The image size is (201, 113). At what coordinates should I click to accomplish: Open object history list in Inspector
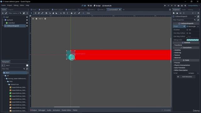pyautogui.click(x=198, y=13)
